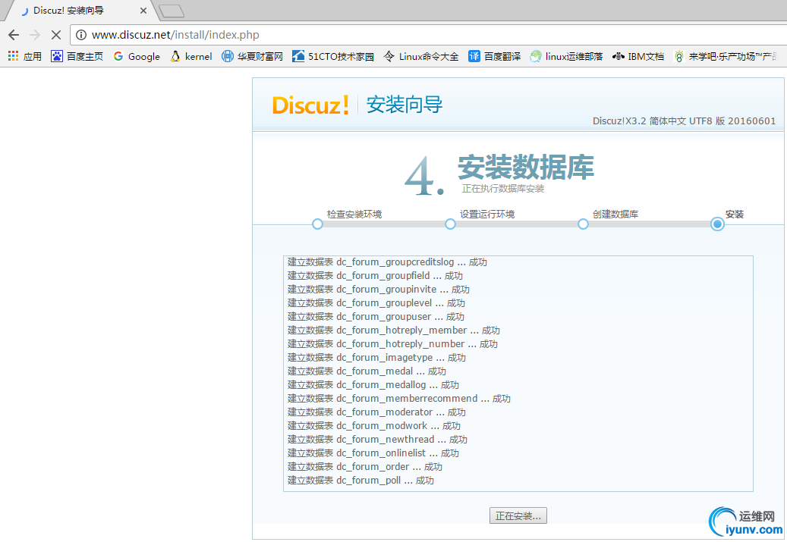Open the Linux命令大全 bookmark
This screenshot has width=787, height=542.
[x=420, y=56]
